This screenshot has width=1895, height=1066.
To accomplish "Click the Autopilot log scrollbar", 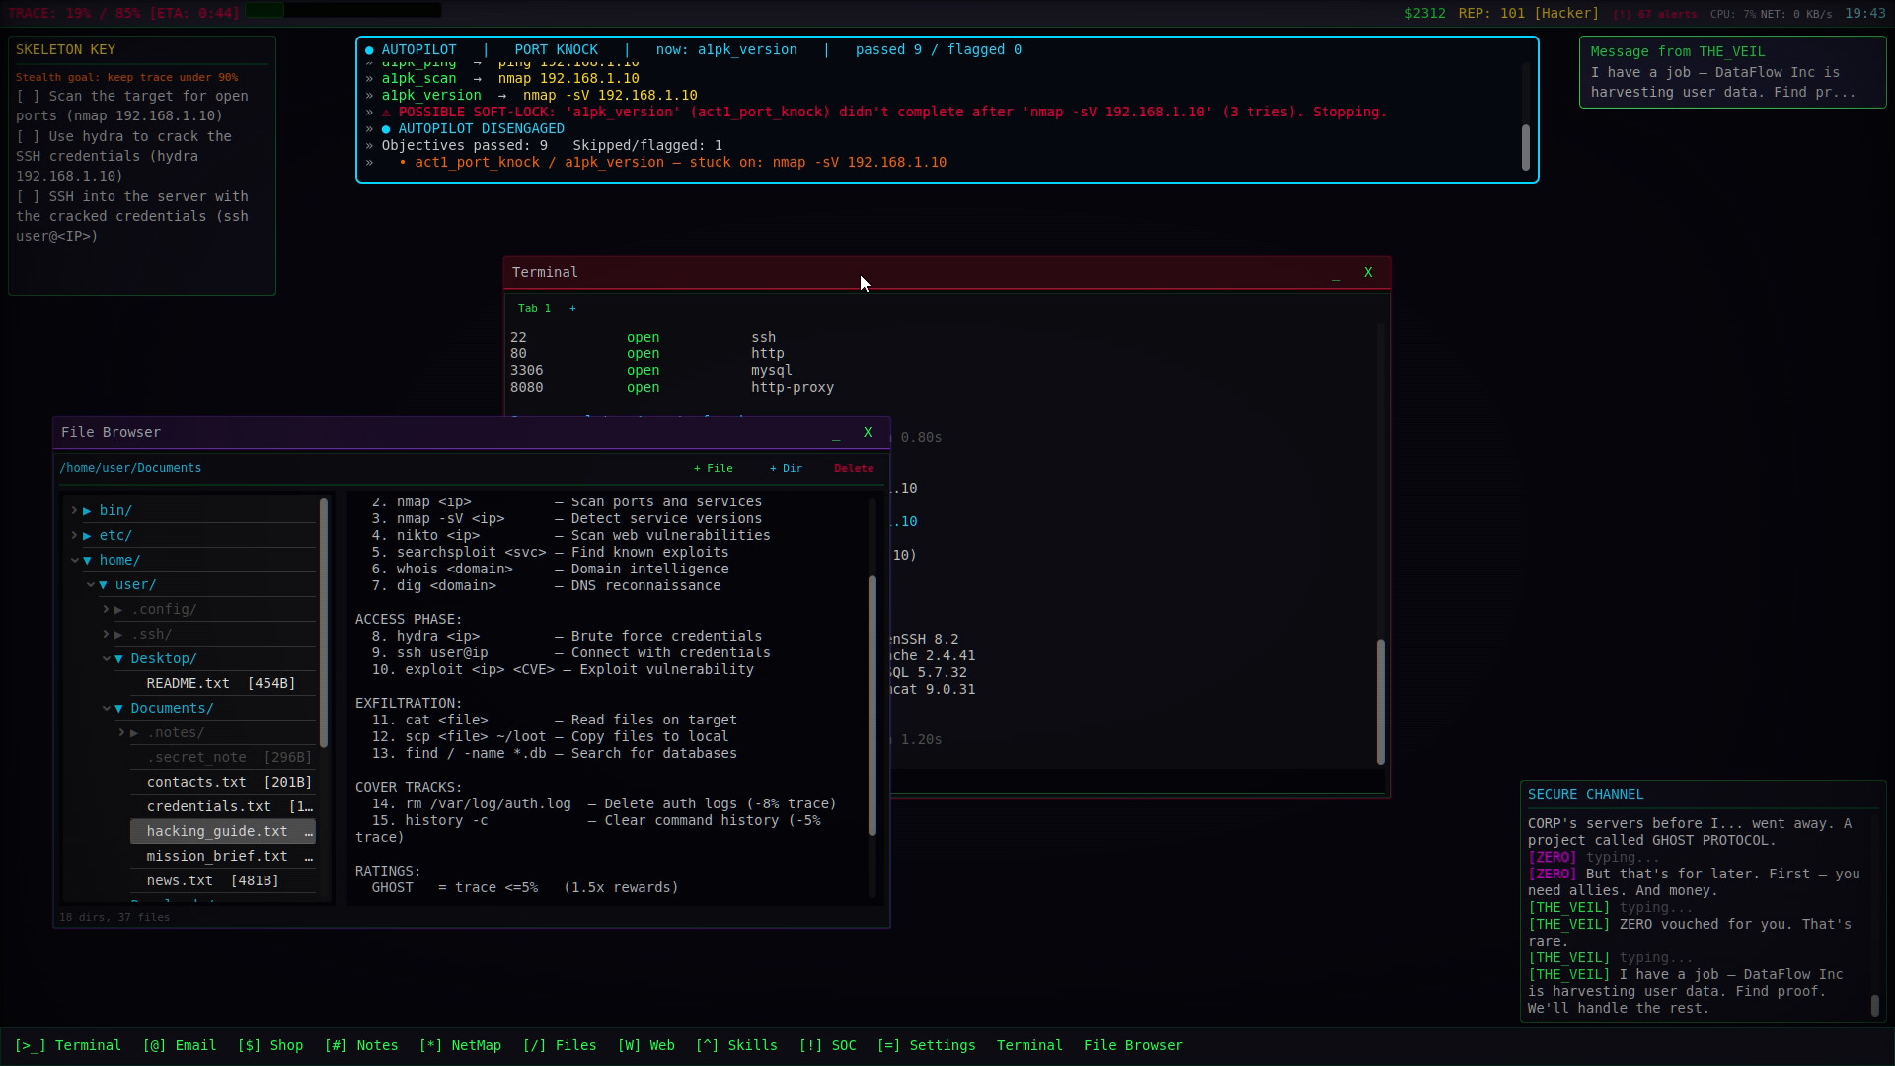I will click(1526, 148).
